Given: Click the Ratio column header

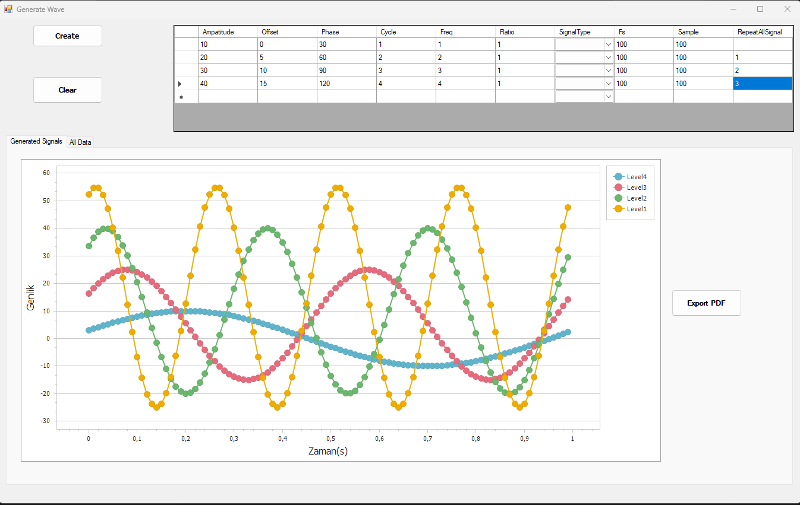Looking at the screenshot, I should point(525,32).
